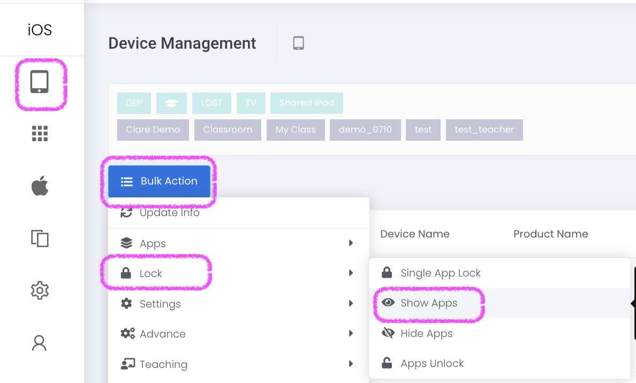The height and width of the screenshot is (383, 636).
Task: Click the Device Management page title
Action: [182, 43]
